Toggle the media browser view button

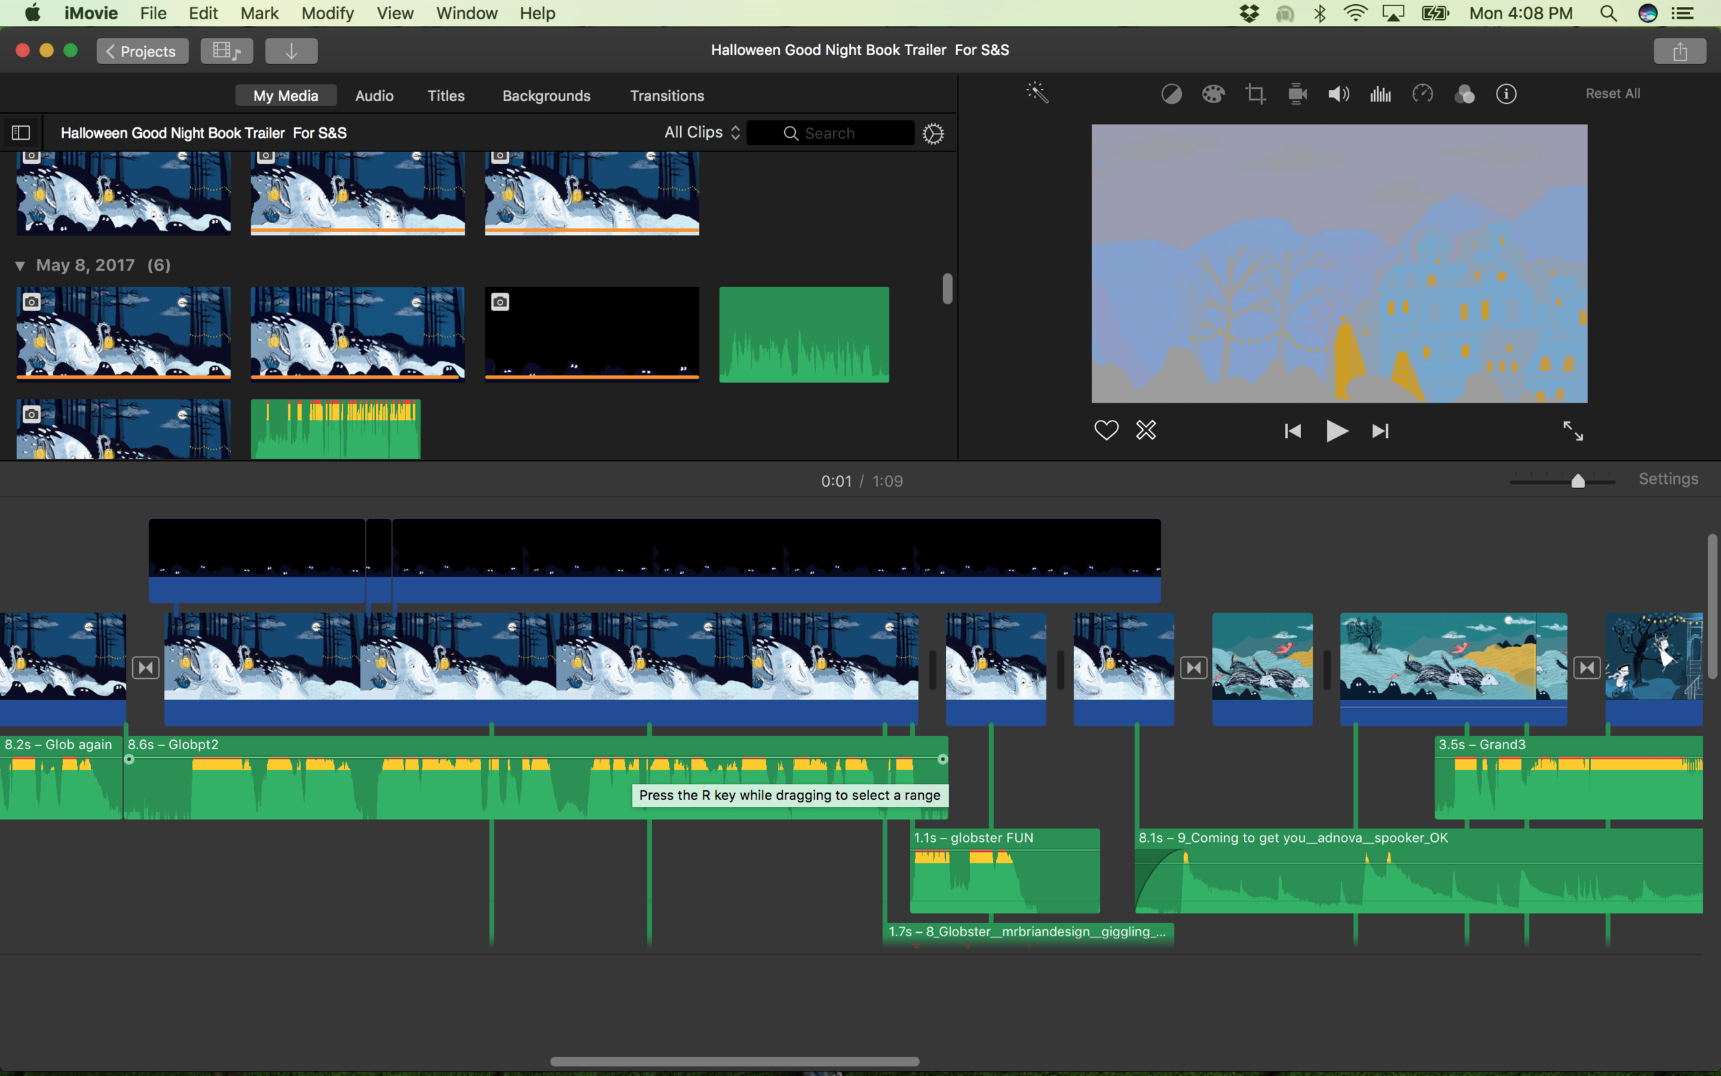226,51
